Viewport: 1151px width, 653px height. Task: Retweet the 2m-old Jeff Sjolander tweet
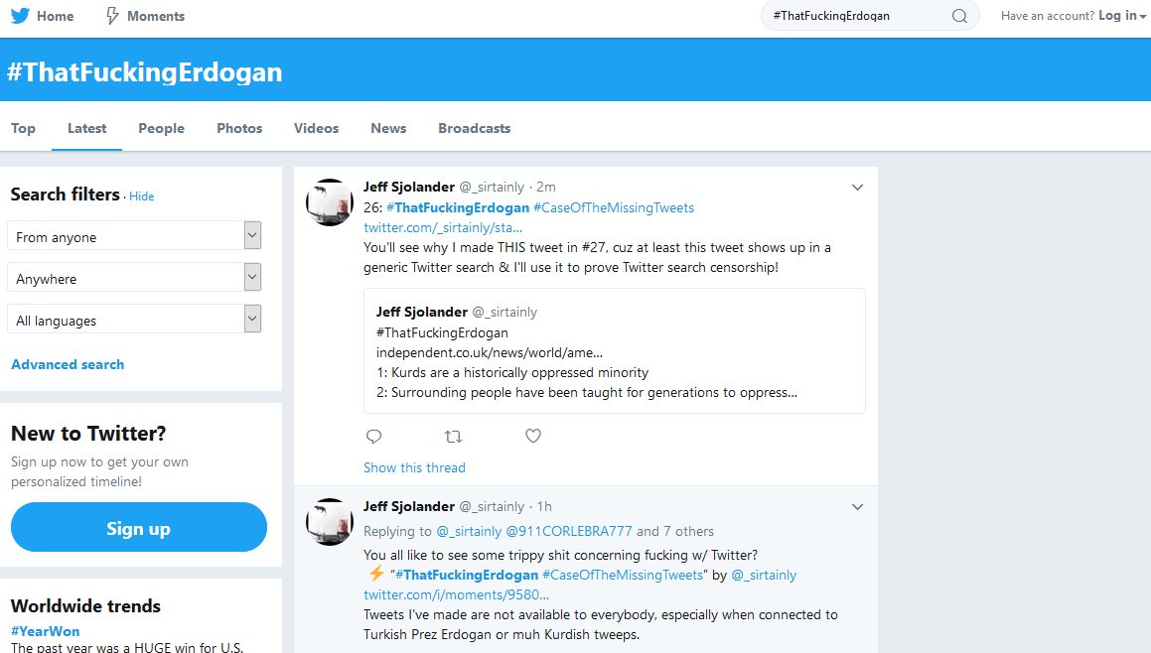(x=454, y=436)
